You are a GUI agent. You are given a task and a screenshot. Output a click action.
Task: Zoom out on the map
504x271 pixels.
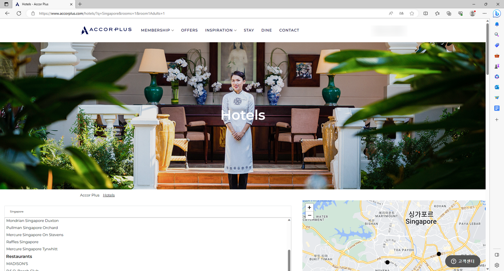tap(309, 215)
